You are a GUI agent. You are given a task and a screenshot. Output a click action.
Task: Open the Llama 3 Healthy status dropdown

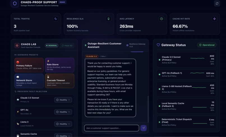(x=63, y=124)
